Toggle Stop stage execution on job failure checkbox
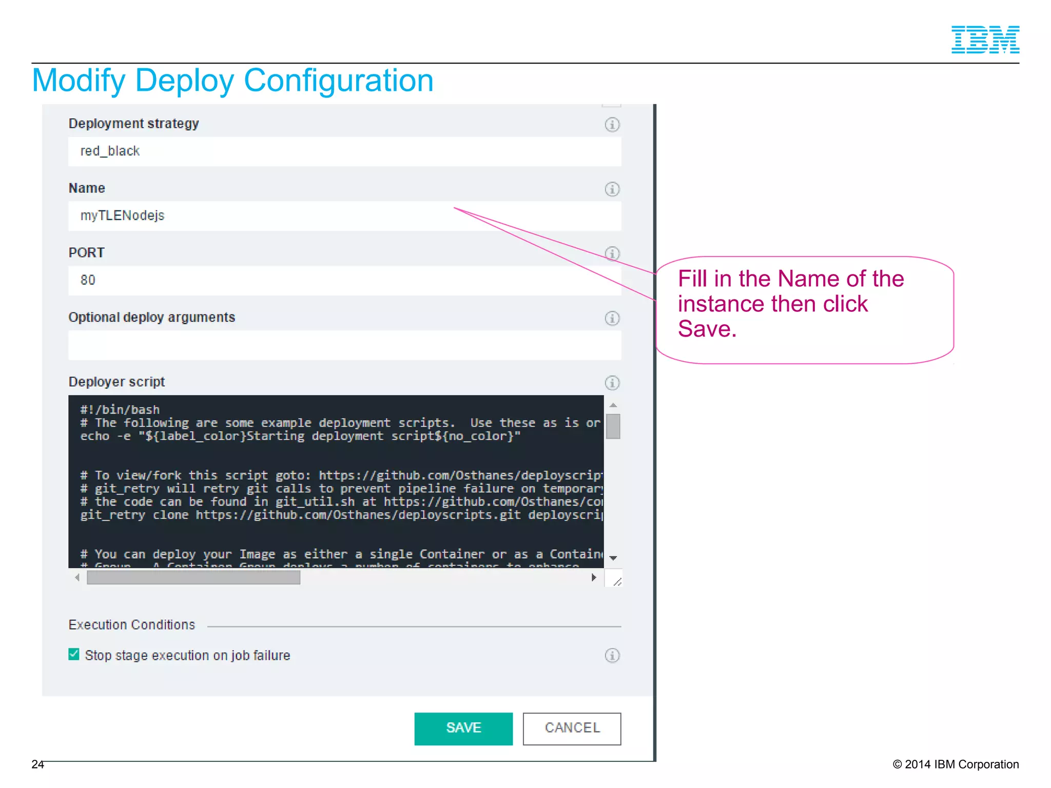 click(74, 654)
